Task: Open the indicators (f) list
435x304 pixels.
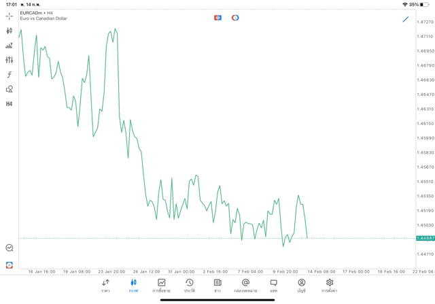Action: 10,75
